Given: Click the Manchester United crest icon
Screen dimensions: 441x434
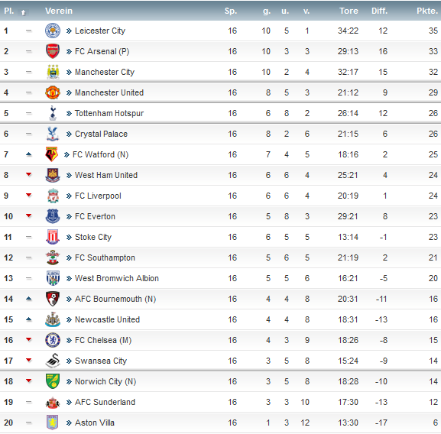Looking at the screenshot, I should point(53,92).
